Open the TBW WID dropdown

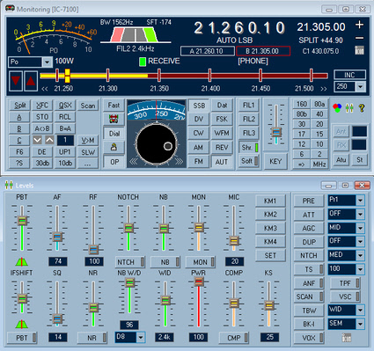coord(360,311)
